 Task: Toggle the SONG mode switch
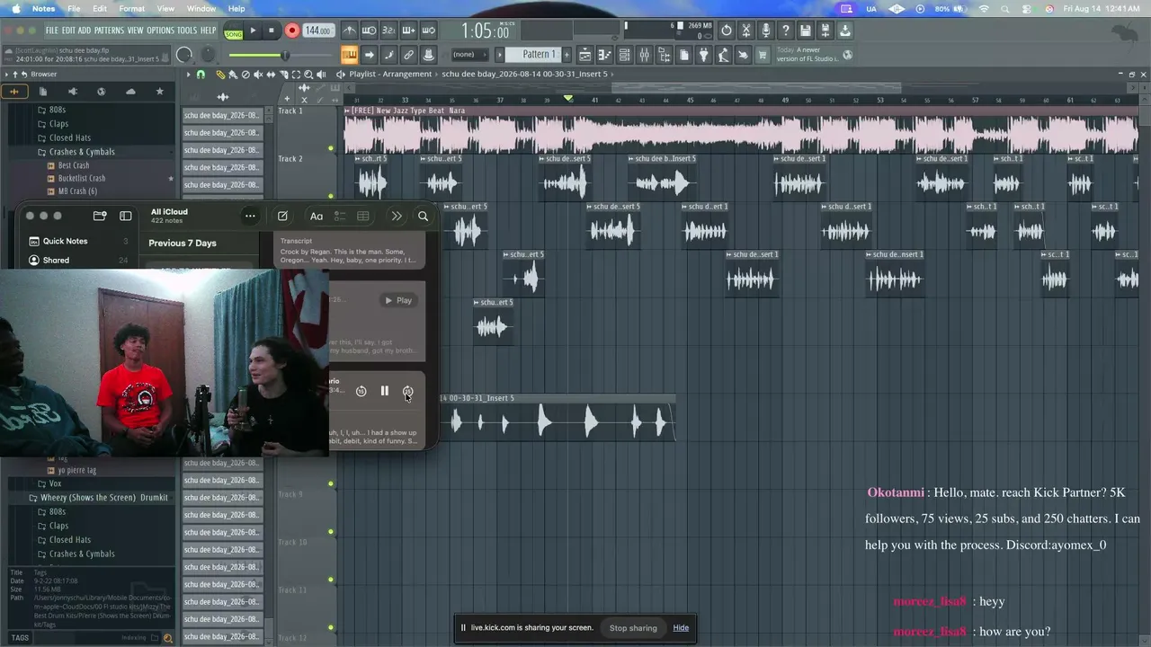pos(234,33)
